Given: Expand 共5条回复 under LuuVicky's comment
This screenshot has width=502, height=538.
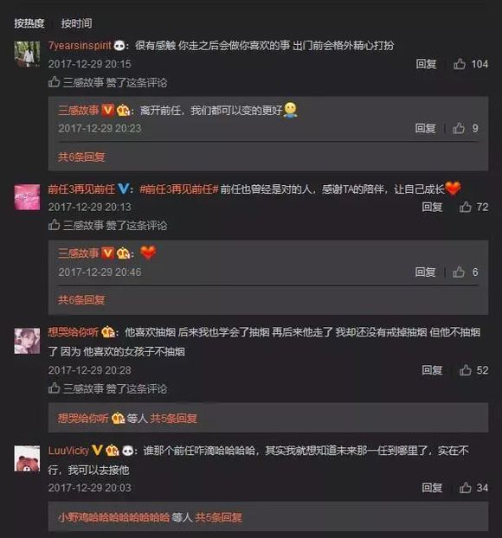Looking at the screenshot, I should [219, 517].
